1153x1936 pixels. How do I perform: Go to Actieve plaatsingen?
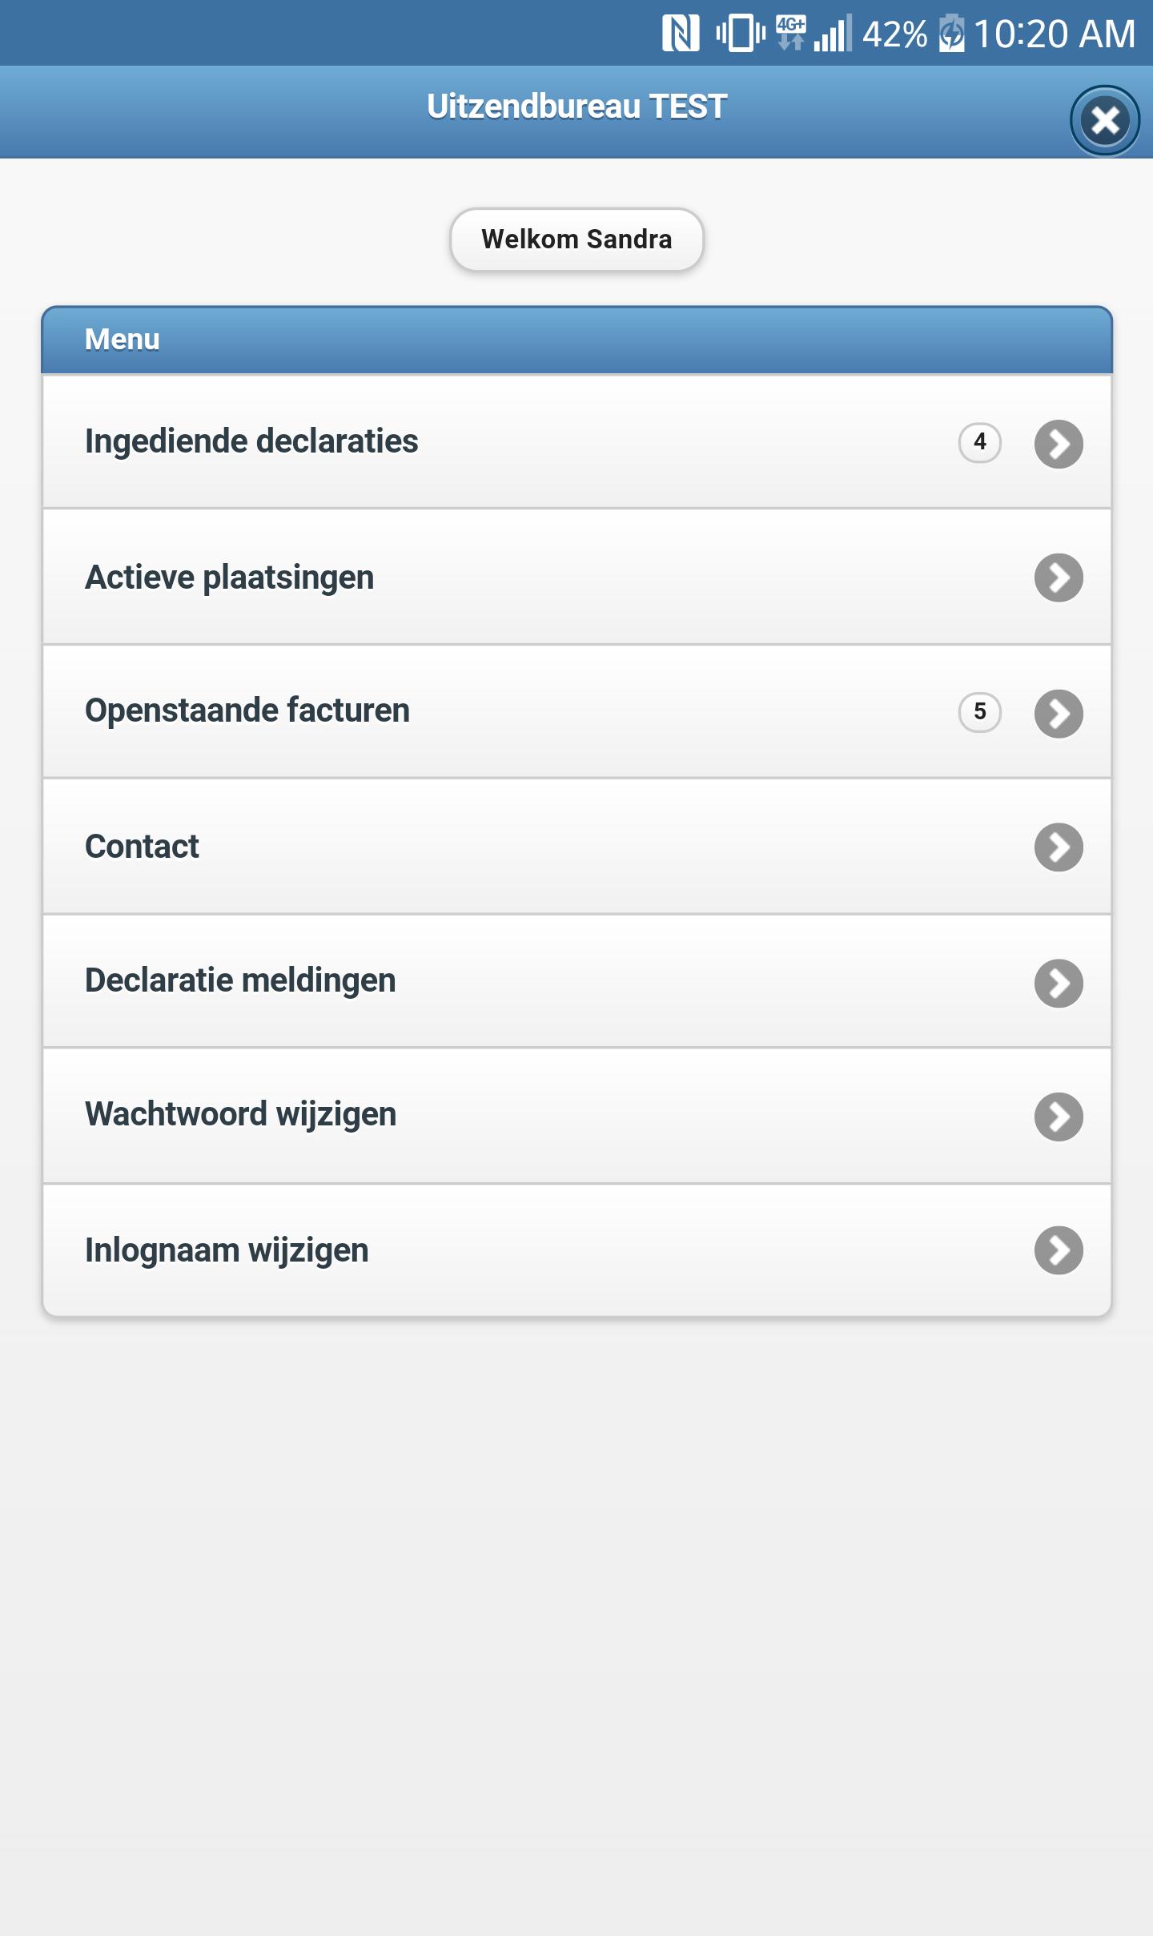click(x=576, y=578)
